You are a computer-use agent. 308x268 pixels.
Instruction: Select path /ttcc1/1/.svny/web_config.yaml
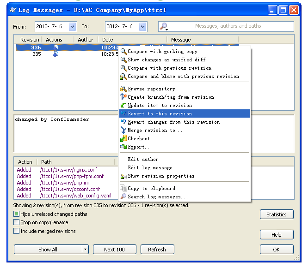(76, 196)
